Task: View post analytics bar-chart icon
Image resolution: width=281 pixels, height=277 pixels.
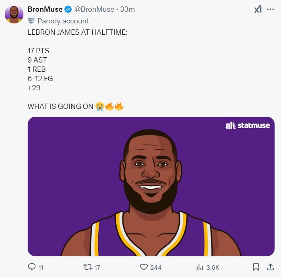Action: coord(200,267)
